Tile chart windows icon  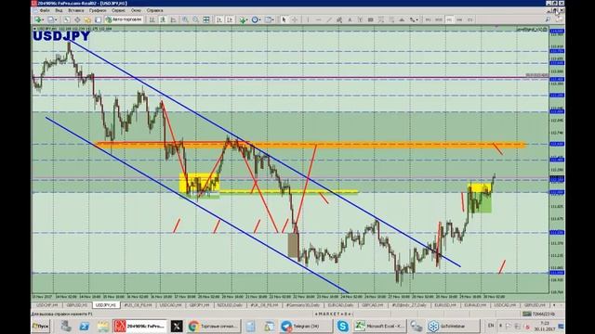tap(206, 19)
